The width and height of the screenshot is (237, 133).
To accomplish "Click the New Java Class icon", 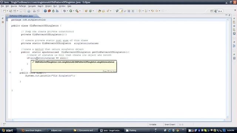I will click(x=90, y=11).
